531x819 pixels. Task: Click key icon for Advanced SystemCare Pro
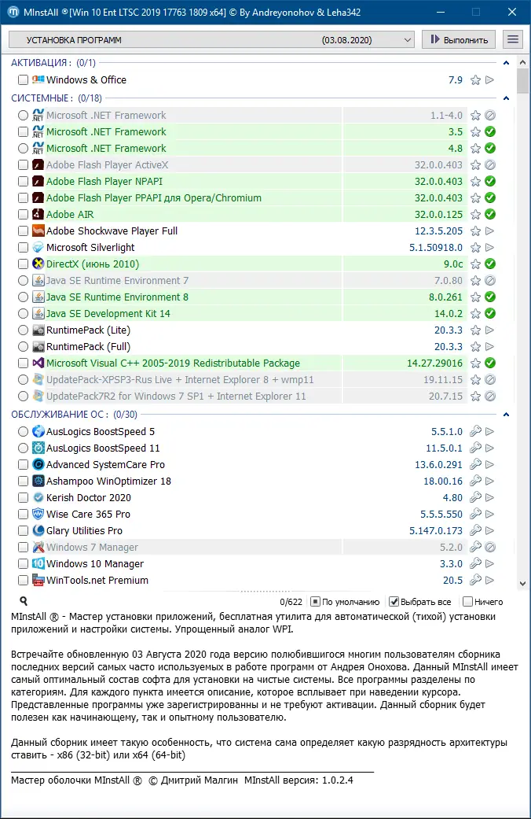coord(475,464)
